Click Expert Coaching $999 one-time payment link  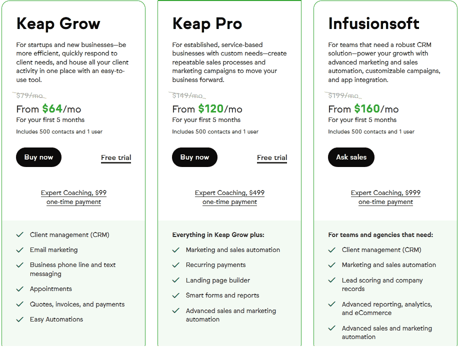385,197
